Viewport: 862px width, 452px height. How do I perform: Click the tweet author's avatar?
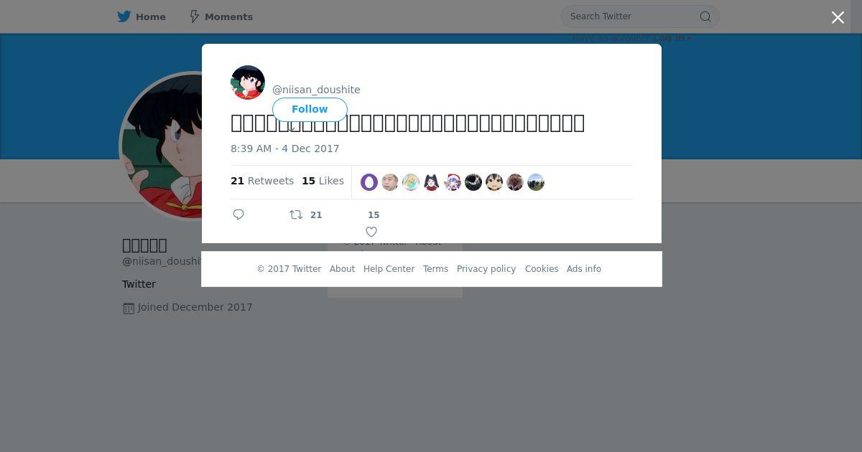pyautogui.click(x=248, y=83)
